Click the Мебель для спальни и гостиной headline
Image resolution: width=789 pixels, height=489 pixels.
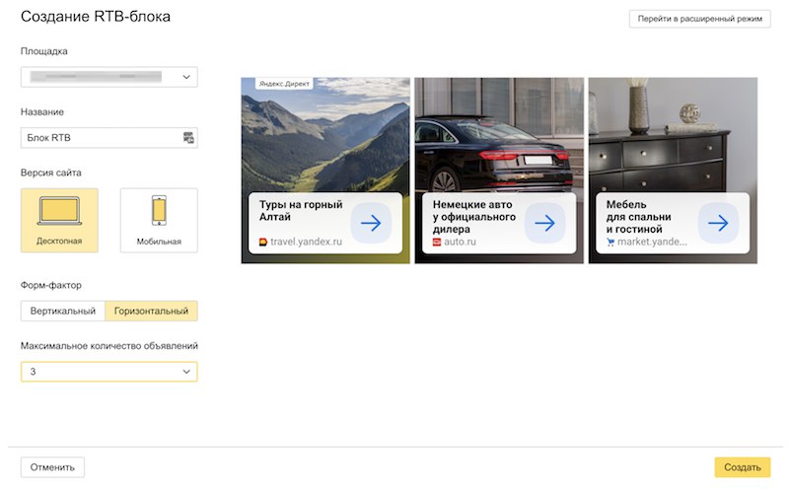pyautogui.click(x=638, y=217)
